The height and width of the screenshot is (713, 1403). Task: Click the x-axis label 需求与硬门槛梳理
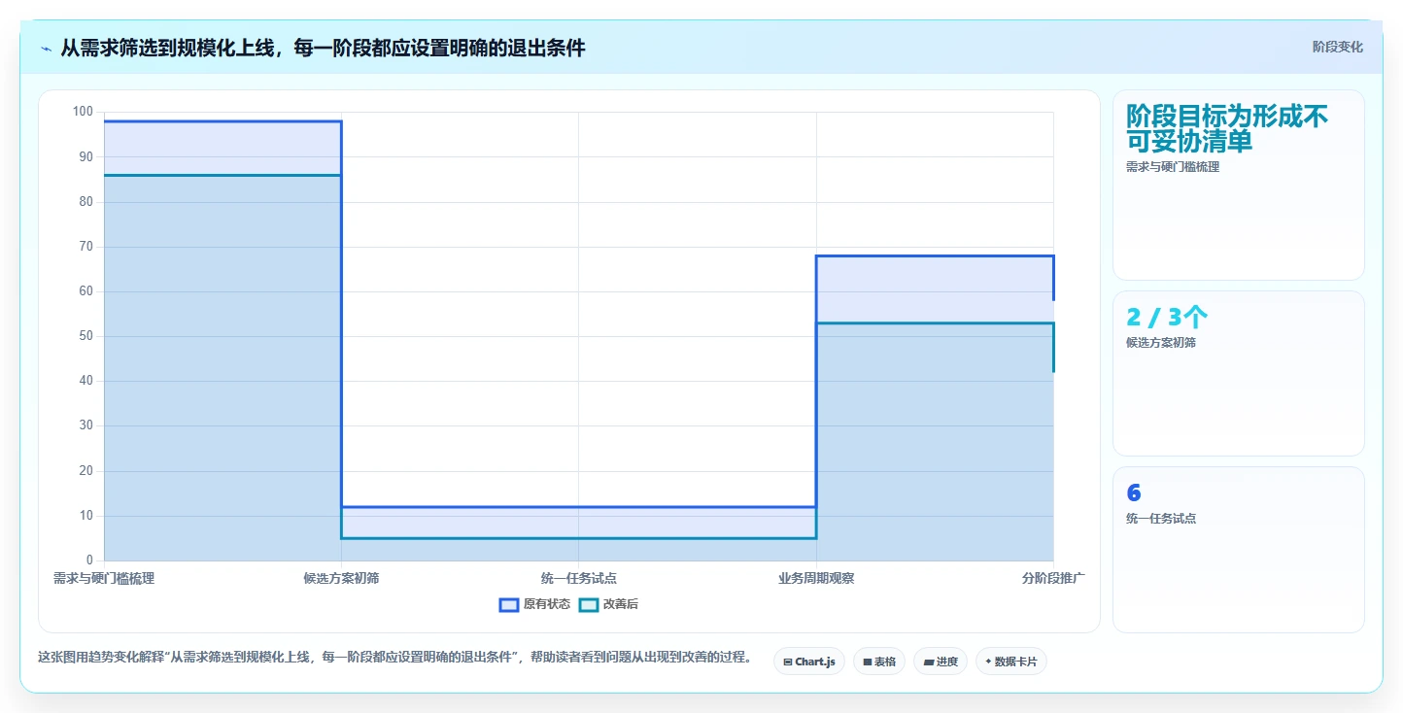pos(104,578)
